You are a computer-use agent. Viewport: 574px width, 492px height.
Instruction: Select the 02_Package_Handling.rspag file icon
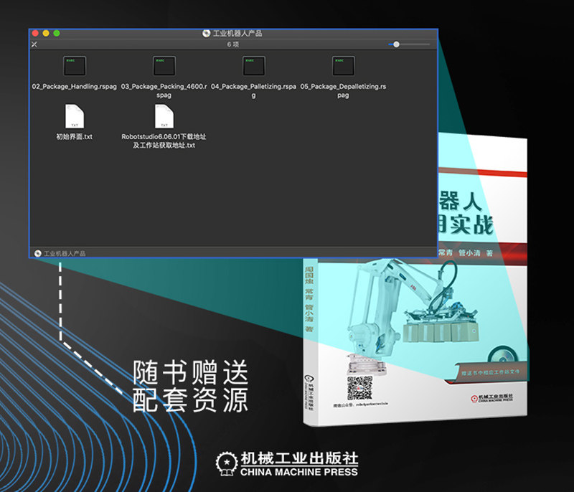[x=75, y=66]
